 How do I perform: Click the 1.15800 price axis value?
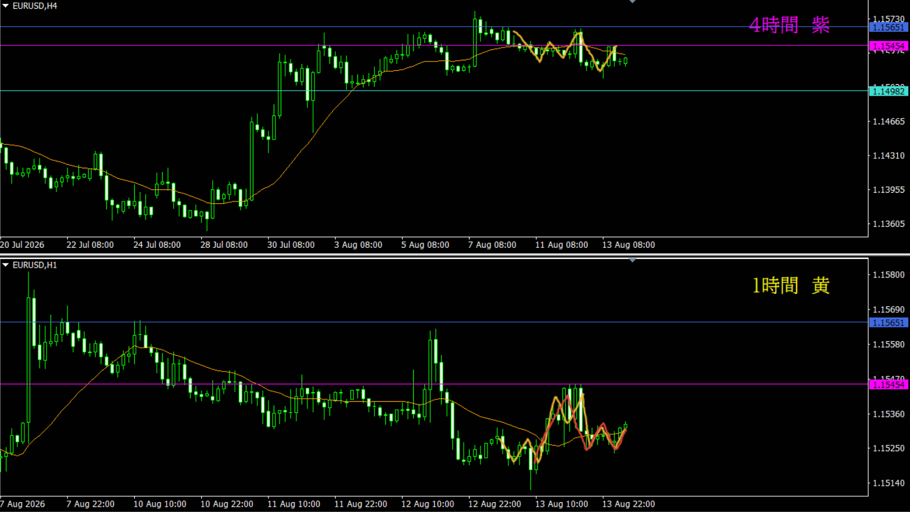888,275
